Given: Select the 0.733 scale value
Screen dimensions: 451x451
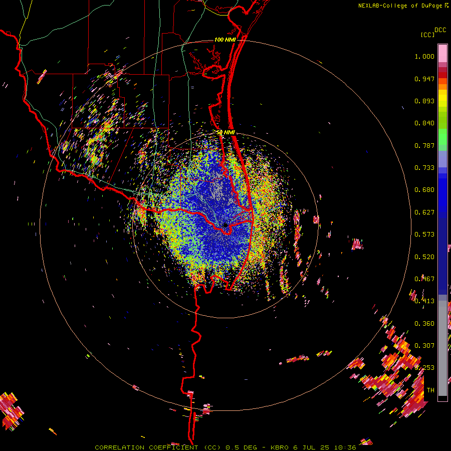Looking at the screenshot, I should click(x=424, y=168).
